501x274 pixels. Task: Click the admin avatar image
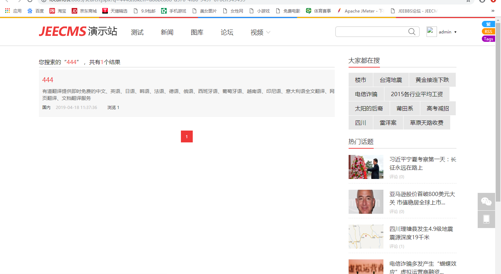tap(431, 32)
